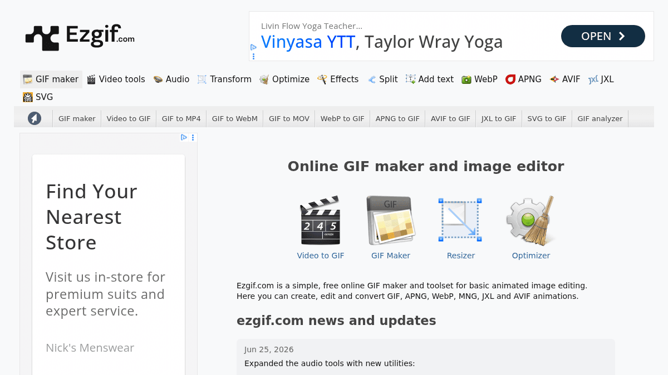This screenshot has height=375, width=668.
Task: Click the red APNG icon
Action: coord(510,79)
